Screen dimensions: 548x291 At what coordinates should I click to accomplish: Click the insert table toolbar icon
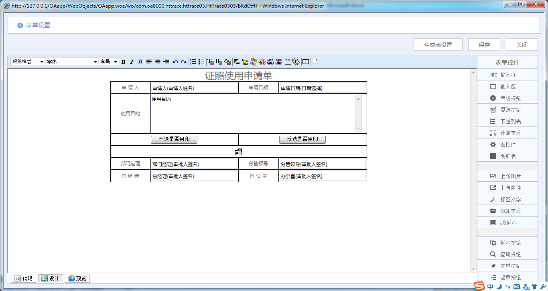[306, 62]
